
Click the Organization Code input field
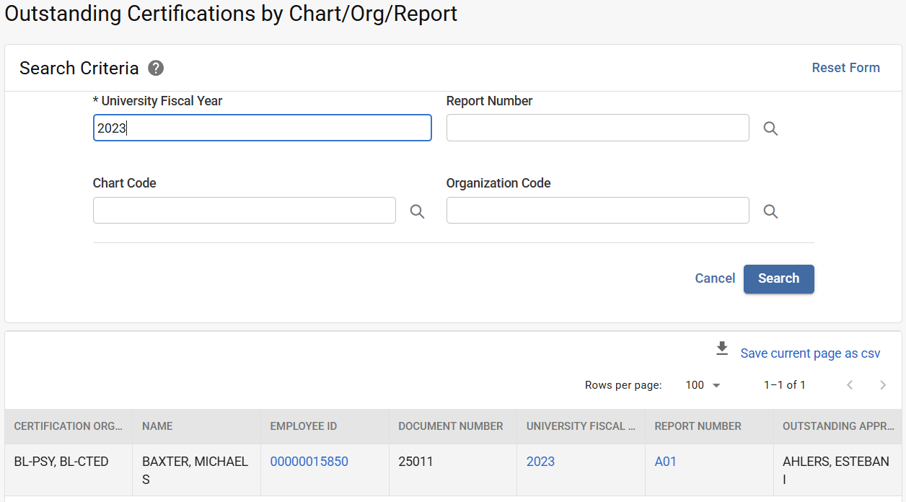click(597, 211)
